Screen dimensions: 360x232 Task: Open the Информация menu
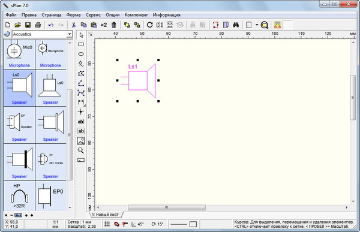(x=166, y=15)
